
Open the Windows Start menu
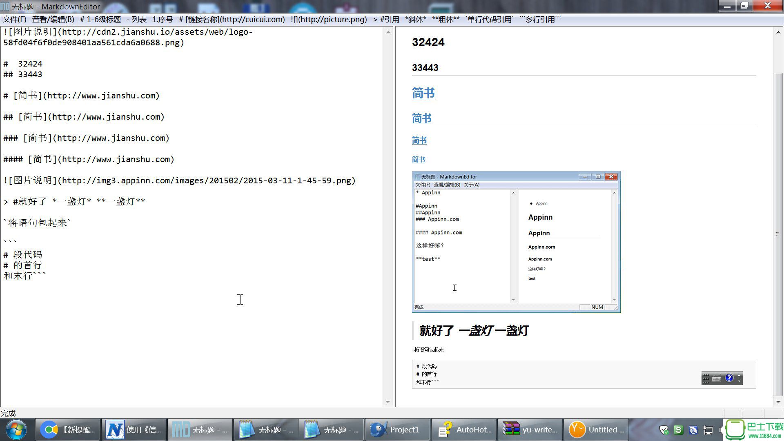(16, 430)
